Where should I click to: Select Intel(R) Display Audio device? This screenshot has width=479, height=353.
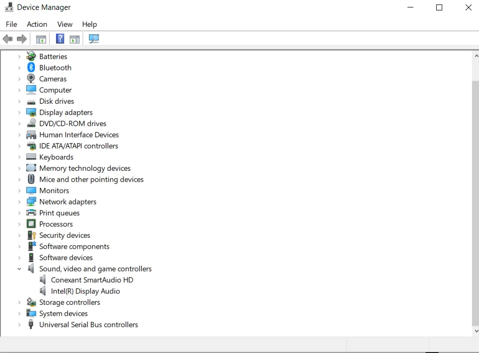click(x=85, y=291)
